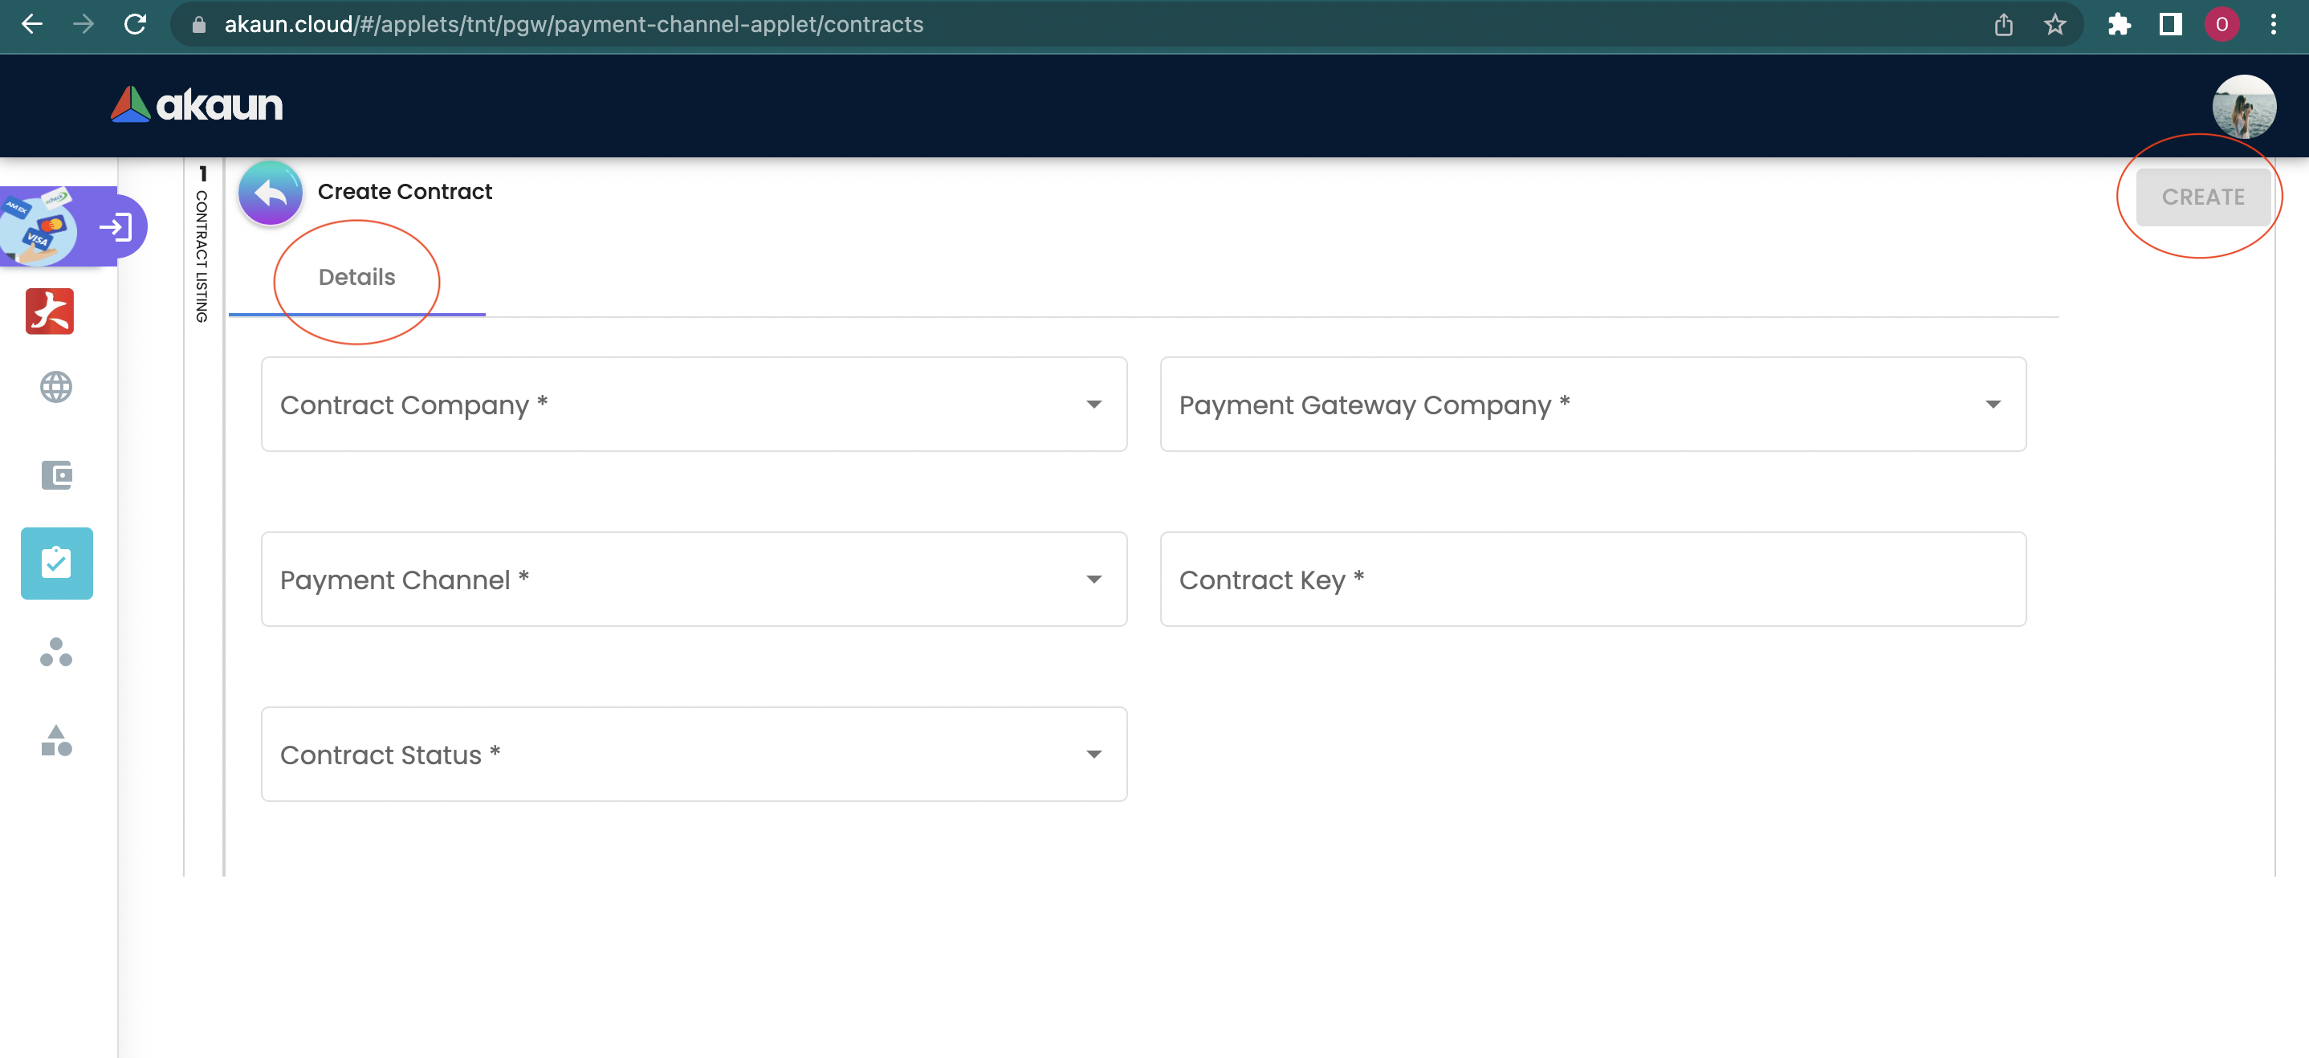Open the globe sidebar icon
Viewport: 2309px width, 1058px height.
point(55,387)
